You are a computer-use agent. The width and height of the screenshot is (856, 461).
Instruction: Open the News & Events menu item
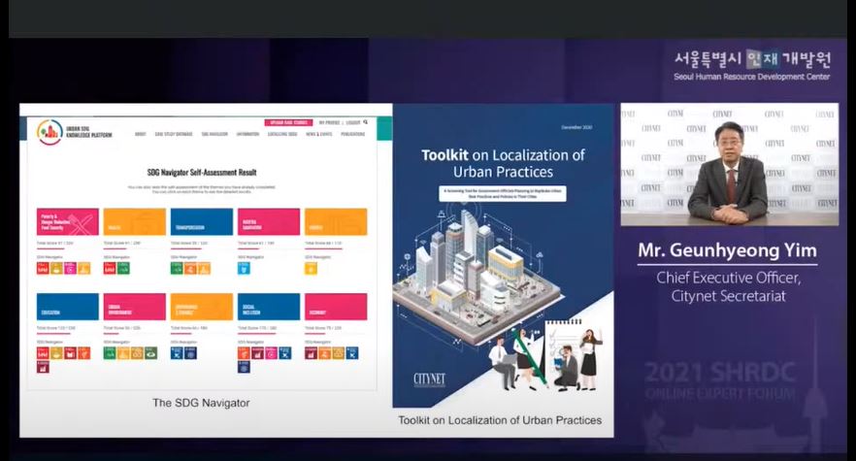(x=318, y=134)
